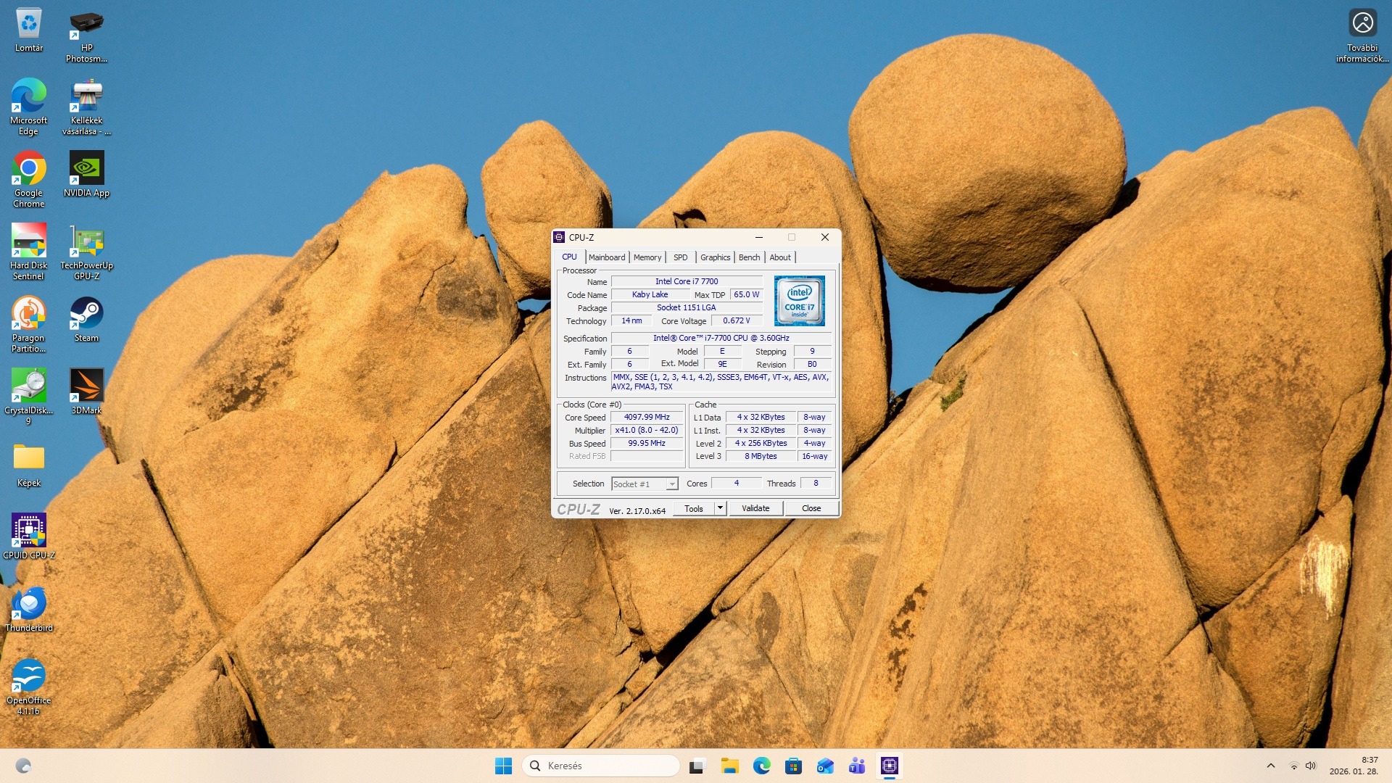
Task: Click the Keresés taskbar search field
Action: (600, 766)
